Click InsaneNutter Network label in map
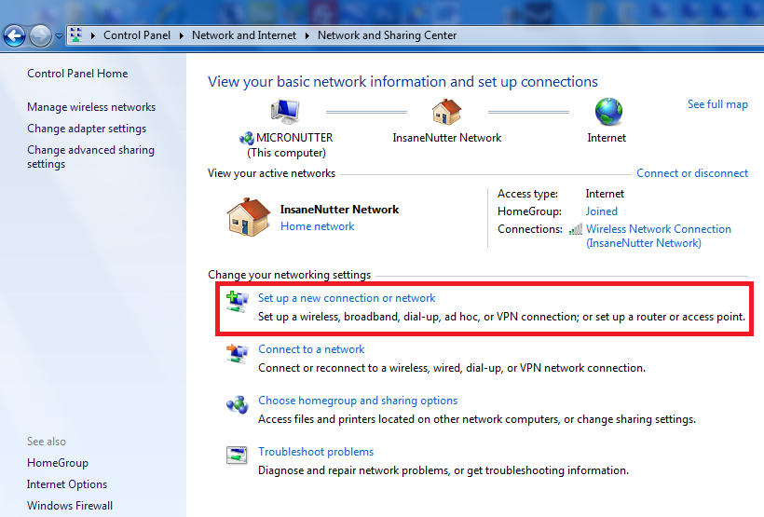 447,138
